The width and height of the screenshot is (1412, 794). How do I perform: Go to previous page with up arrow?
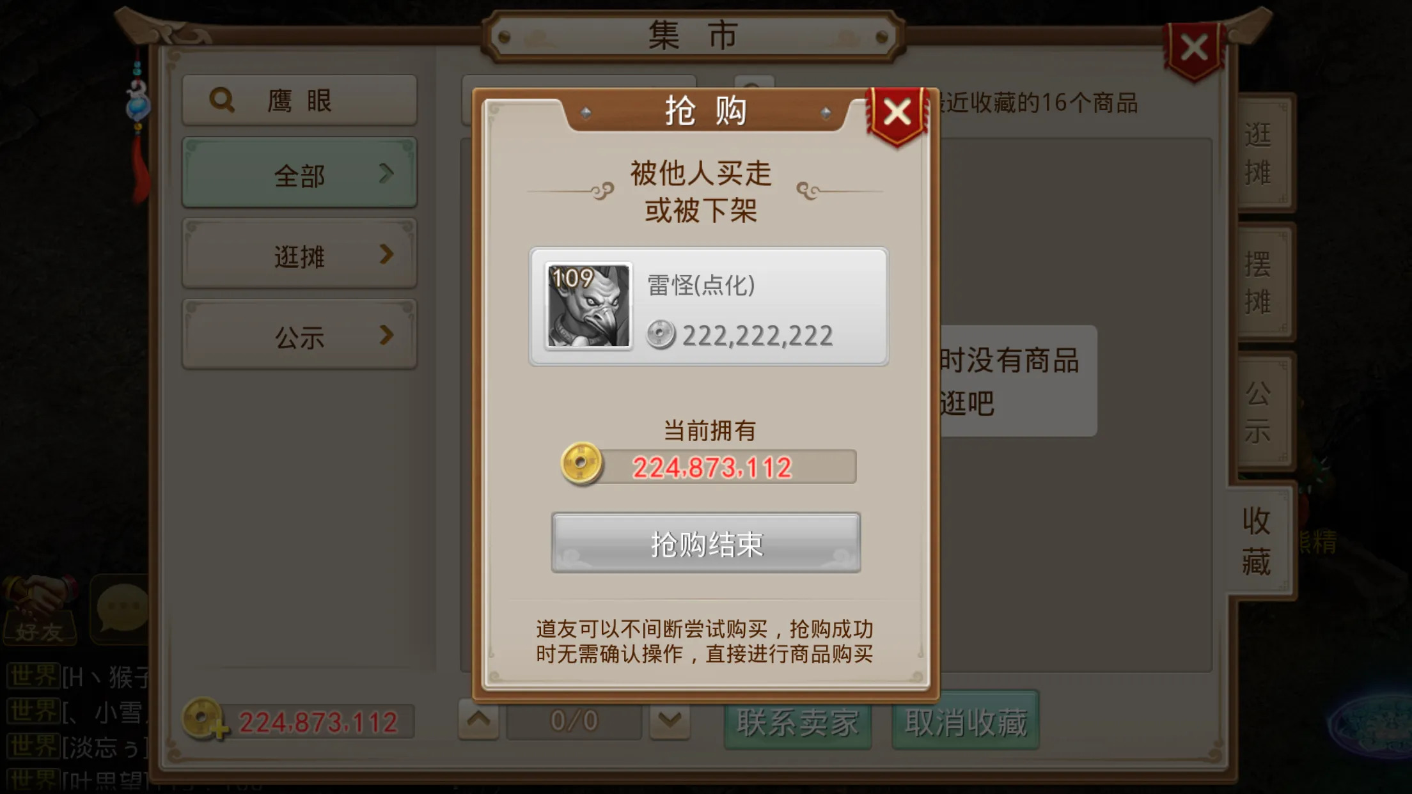click(x=478, y=720)
